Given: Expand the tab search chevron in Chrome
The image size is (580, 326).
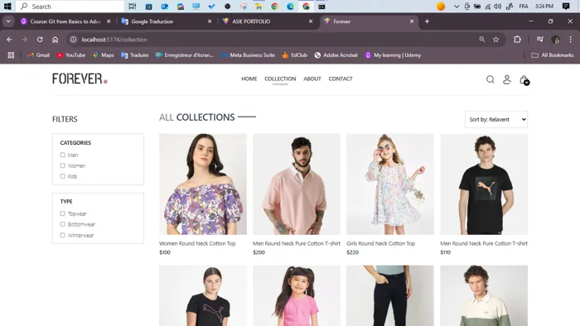Looking at the screenshot, I should [8, 22].
